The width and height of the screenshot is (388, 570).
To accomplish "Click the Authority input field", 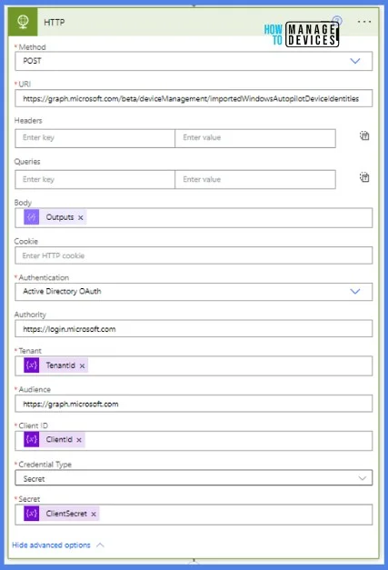I will point(194,328).
